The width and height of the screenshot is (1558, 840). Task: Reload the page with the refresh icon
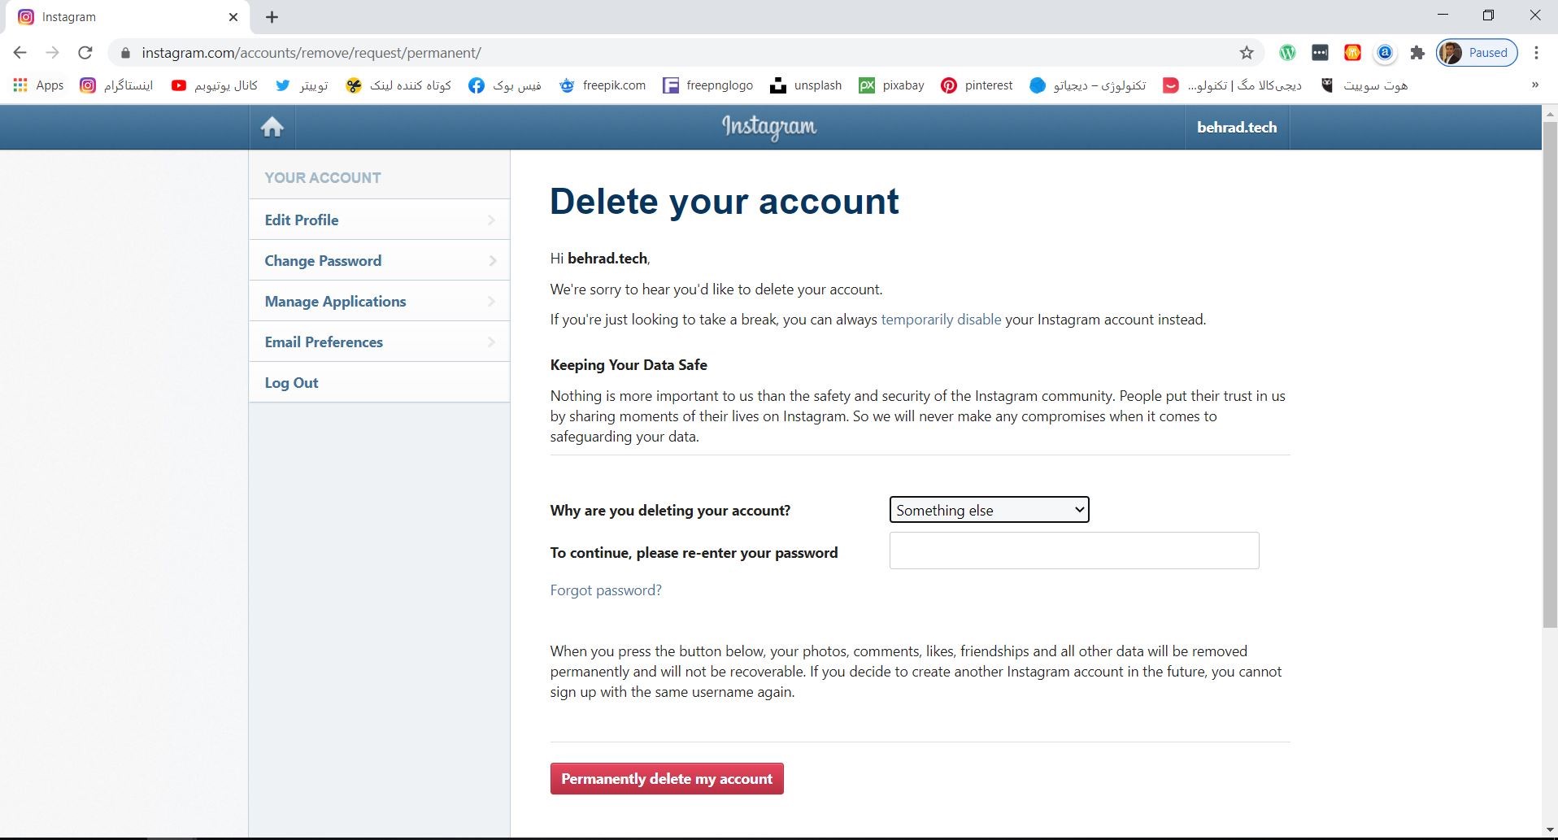pos(85,53)
